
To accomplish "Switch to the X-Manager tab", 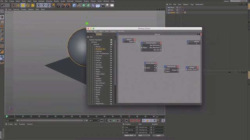I will click(x=91, y=34).
